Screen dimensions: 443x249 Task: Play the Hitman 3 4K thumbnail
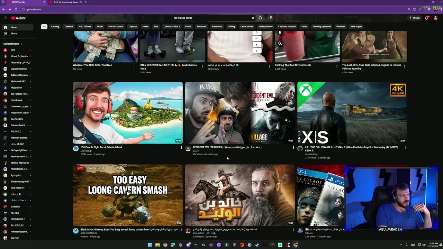point(352,113)
